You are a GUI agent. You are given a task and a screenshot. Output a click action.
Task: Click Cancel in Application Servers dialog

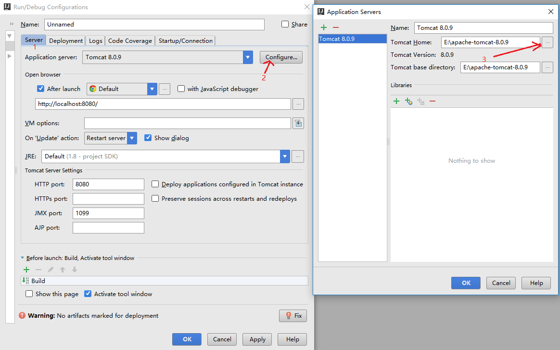click(x=501, y=283)
